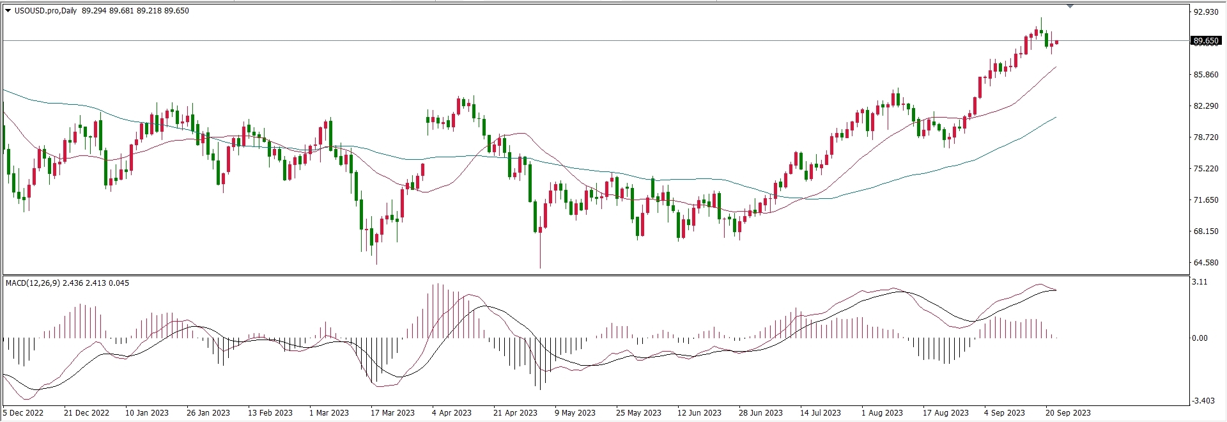The image size is (1227, 422).
Task: Click the 92.930 price scale label
Action: click(x=1206, y=12)
